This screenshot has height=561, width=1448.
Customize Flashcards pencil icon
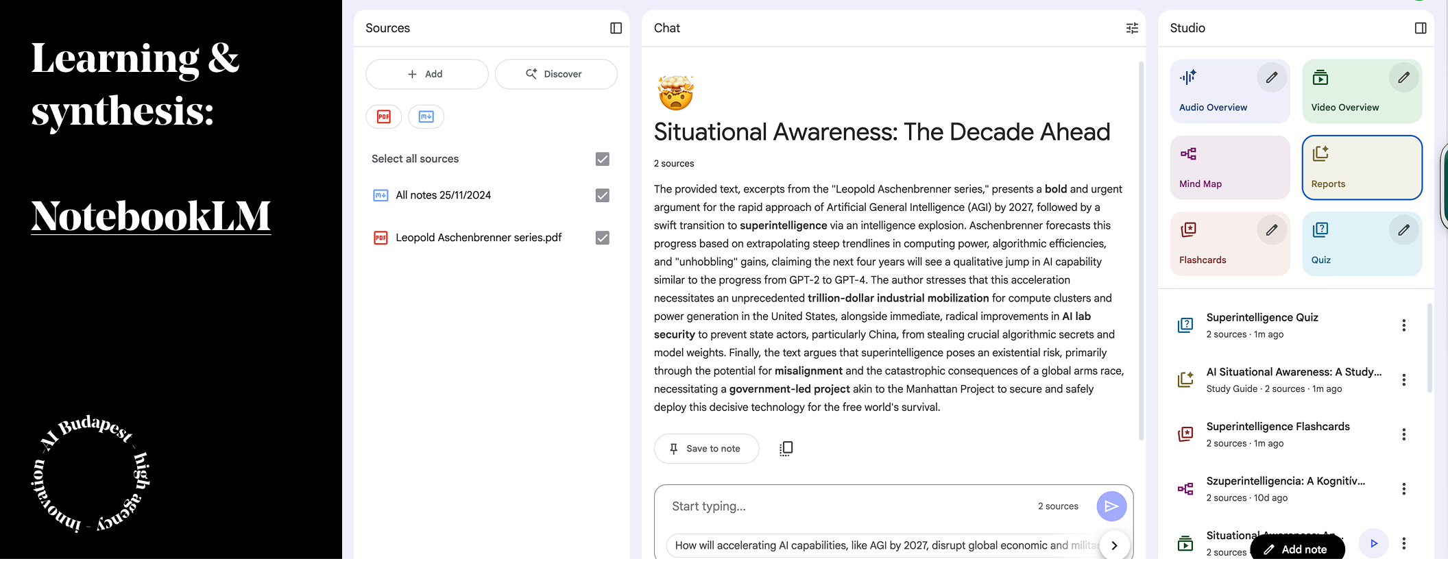coord(1272,230)
